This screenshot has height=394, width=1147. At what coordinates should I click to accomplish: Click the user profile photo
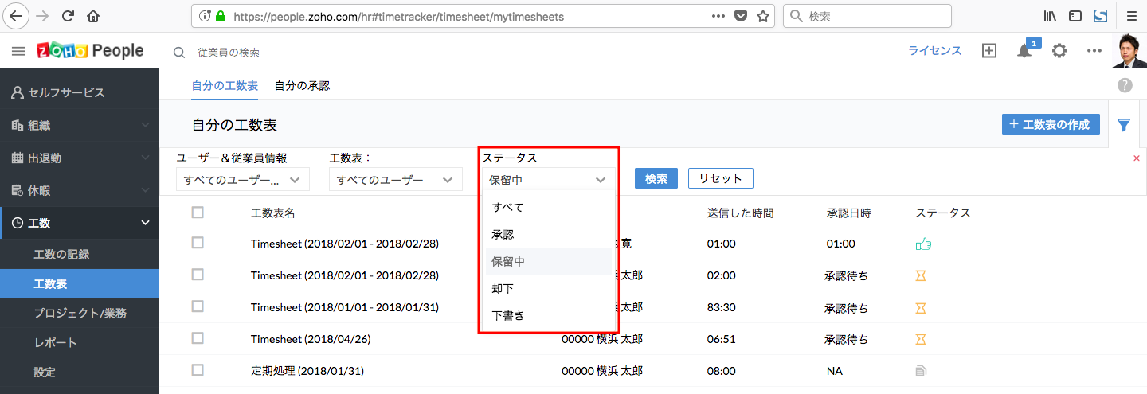click(1129, 51)
